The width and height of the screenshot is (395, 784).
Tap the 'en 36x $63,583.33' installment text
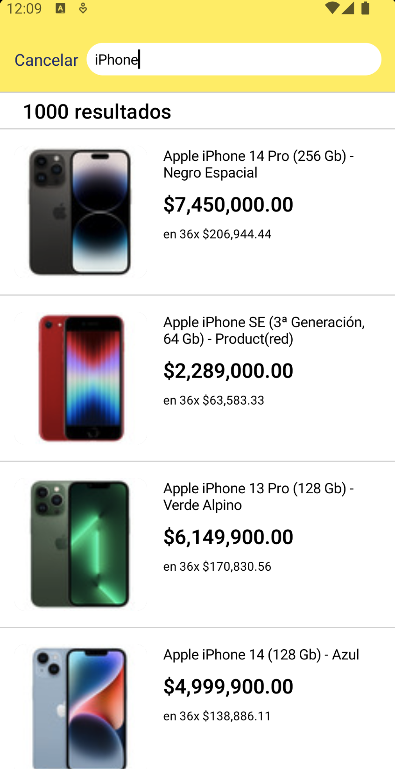213,400
